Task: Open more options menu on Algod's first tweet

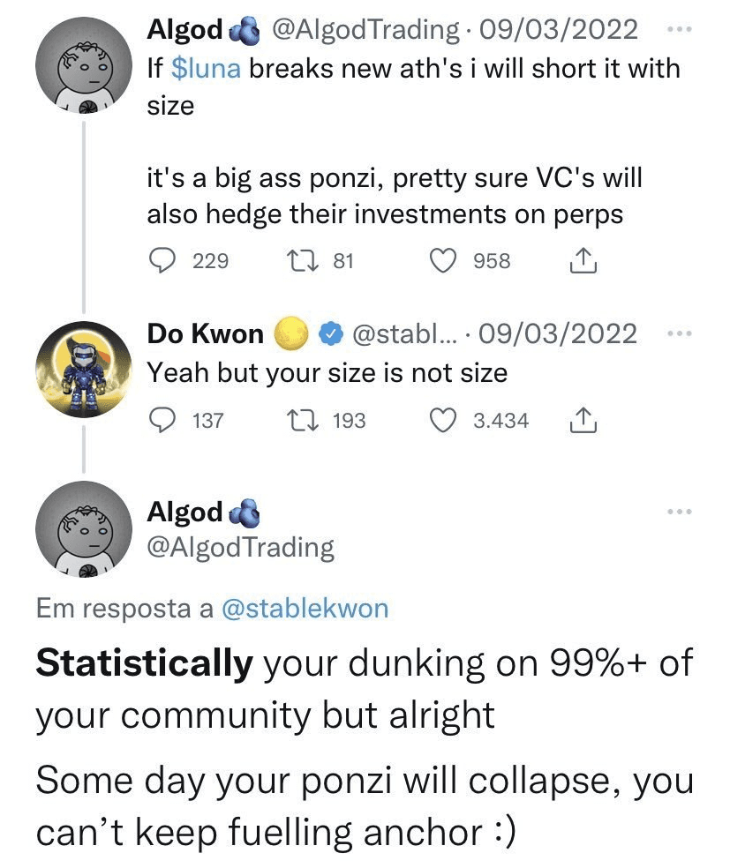Action: 680,29
